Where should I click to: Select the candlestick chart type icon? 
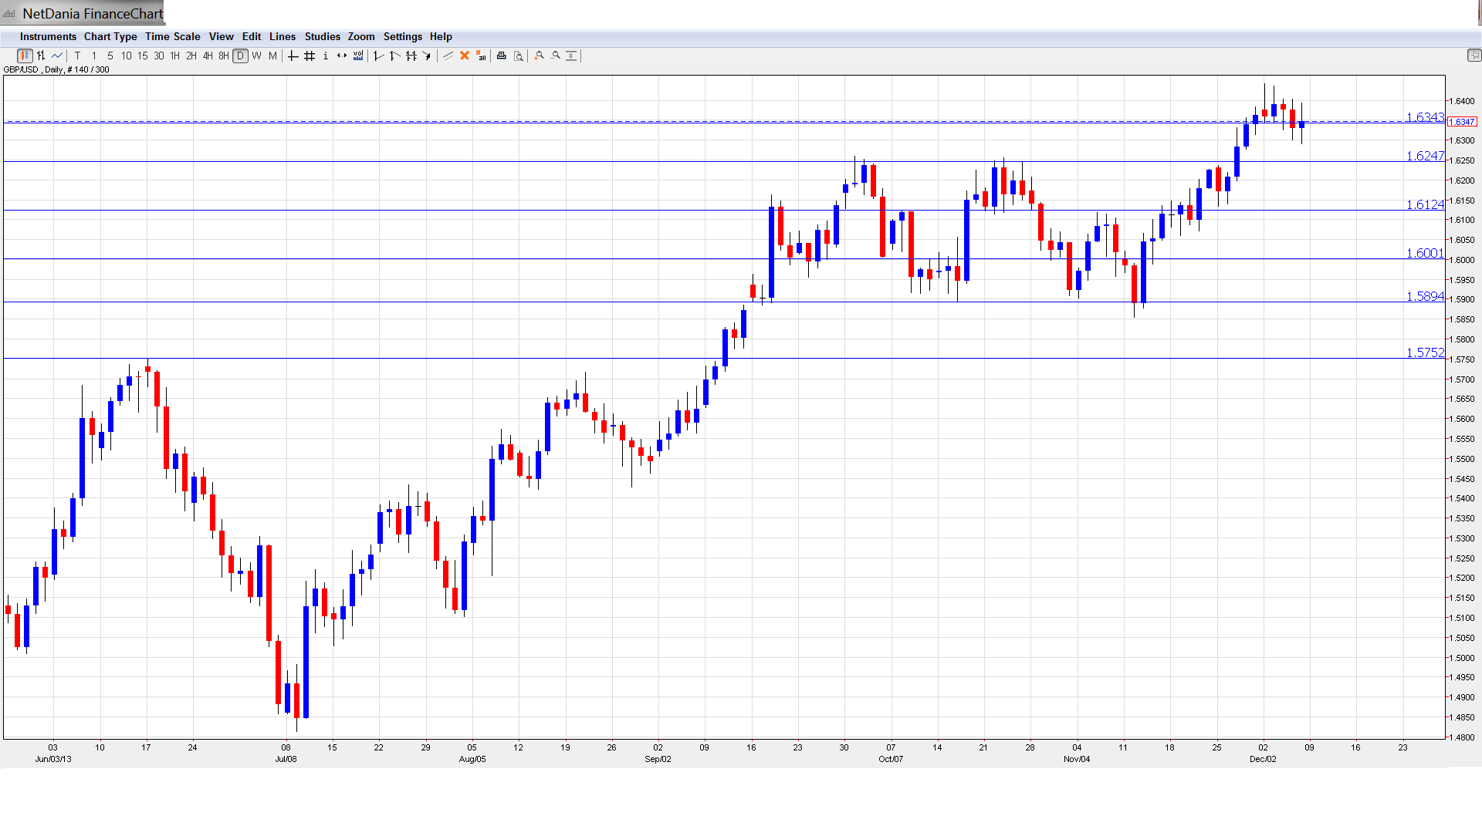pyautogui.click(x=25, y=56)
